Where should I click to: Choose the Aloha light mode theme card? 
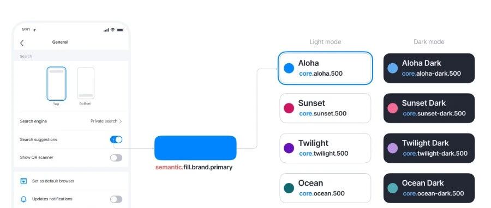(x=325, y=68)
